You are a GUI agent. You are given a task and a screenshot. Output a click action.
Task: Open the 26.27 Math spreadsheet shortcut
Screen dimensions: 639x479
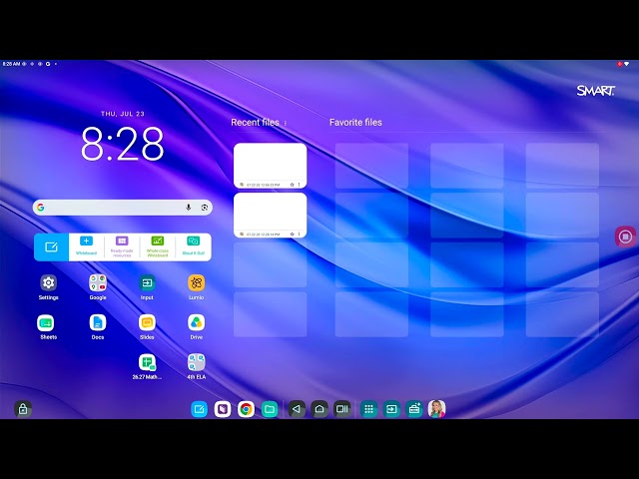coord(147,362)
